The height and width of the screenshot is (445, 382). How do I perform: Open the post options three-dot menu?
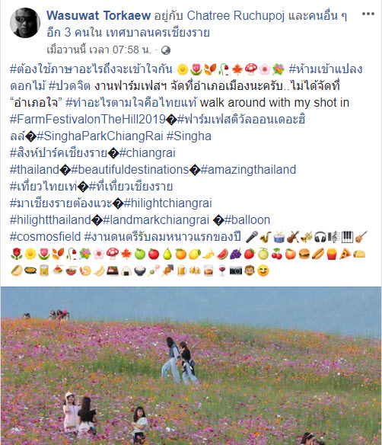pos(368,14)
